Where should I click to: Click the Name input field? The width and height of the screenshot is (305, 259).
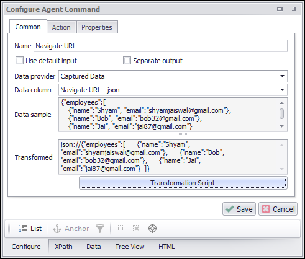click(x=160, y=46)
